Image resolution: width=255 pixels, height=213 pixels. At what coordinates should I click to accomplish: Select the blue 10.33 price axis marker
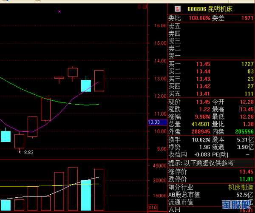pos(157,122)
